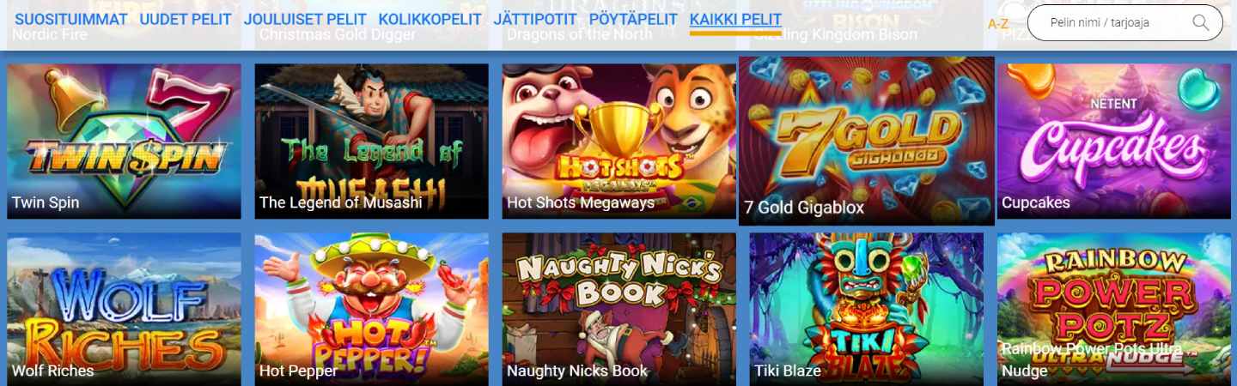Open the Suosituimmat tab
The width and height of the screenshot is (1237, 386).
pos(71,20)
